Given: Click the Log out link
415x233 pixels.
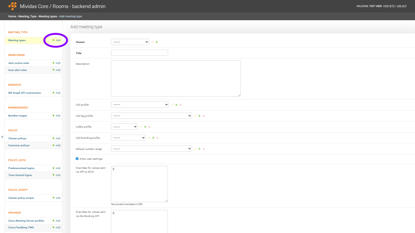Looking at the screenshot, I should pos(402,6).
